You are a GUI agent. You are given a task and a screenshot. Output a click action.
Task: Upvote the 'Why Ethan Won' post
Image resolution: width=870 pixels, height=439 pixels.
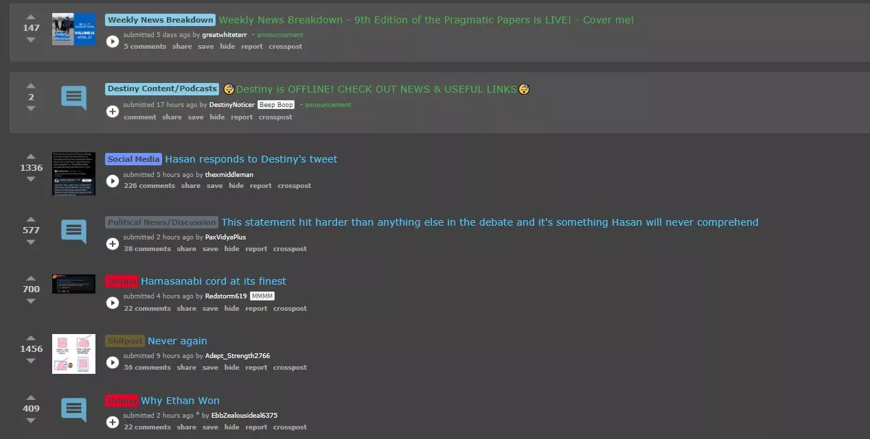point(31,397)
